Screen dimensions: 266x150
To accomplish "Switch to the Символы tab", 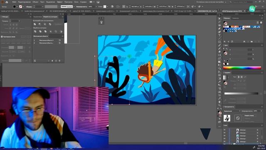I will (235, 18).
